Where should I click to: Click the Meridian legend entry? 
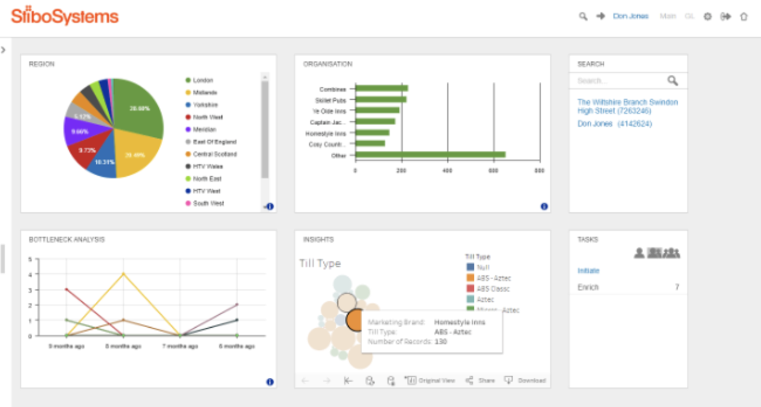point(202,129)
